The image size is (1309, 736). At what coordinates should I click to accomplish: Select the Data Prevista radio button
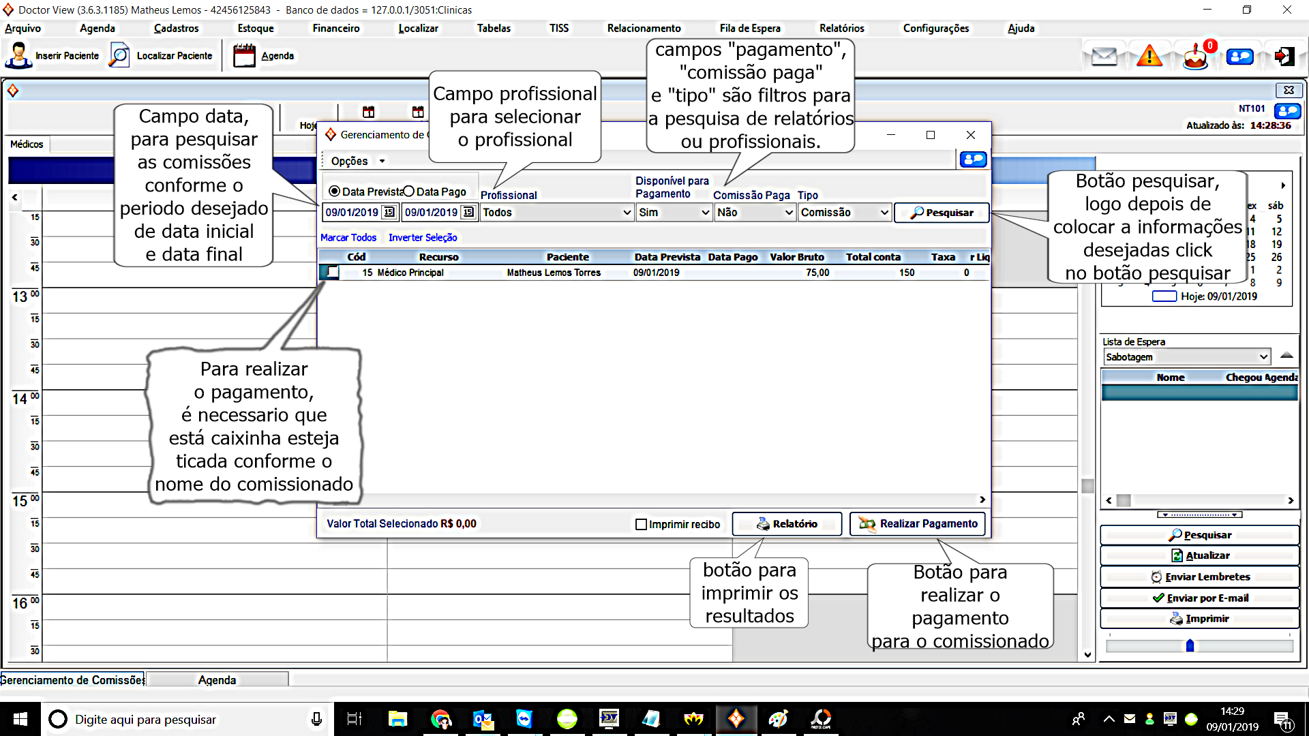coord(334,191)
